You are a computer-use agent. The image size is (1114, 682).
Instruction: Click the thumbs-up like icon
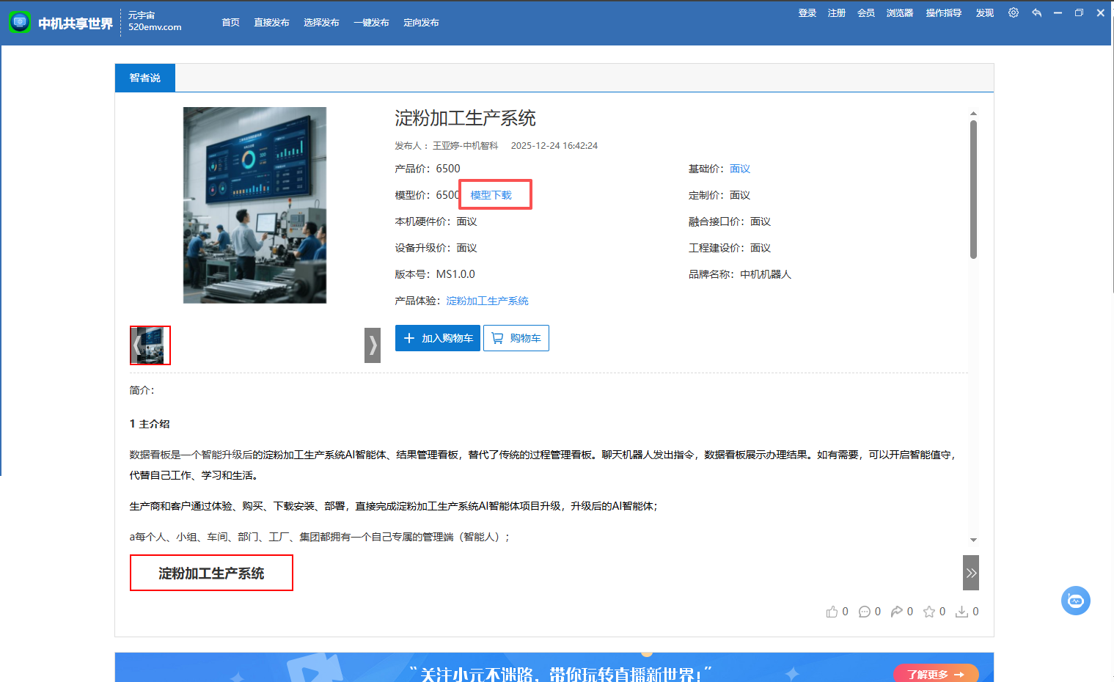832,612
